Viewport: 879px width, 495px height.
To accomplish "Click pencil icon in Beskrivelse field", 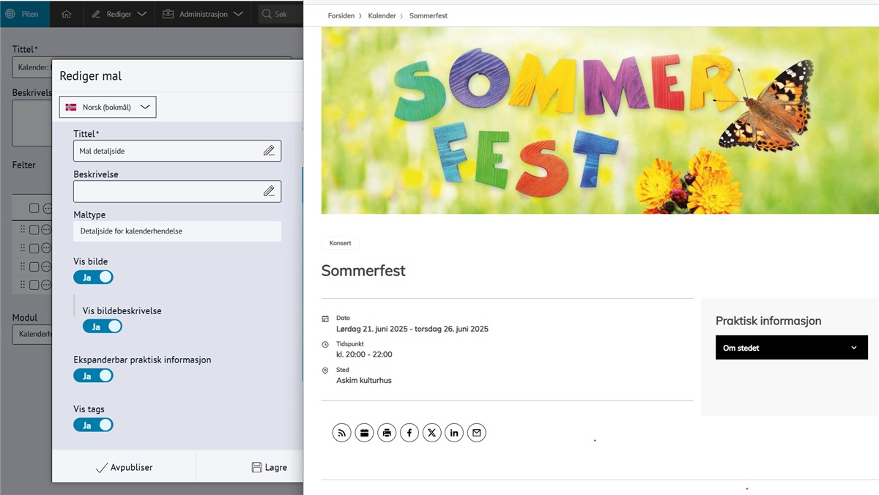I will [269, 191].
